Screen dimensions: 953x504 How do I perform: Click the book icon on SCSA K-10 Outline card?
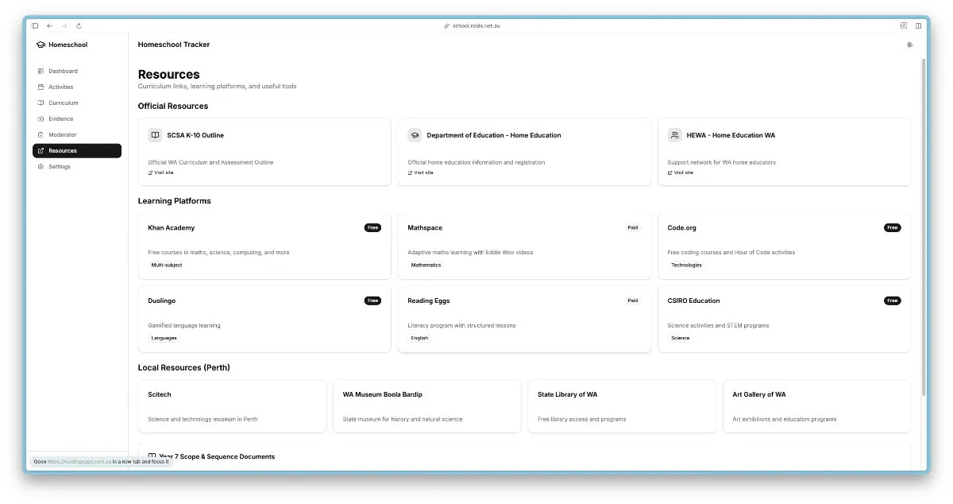[x=154, y=135]
